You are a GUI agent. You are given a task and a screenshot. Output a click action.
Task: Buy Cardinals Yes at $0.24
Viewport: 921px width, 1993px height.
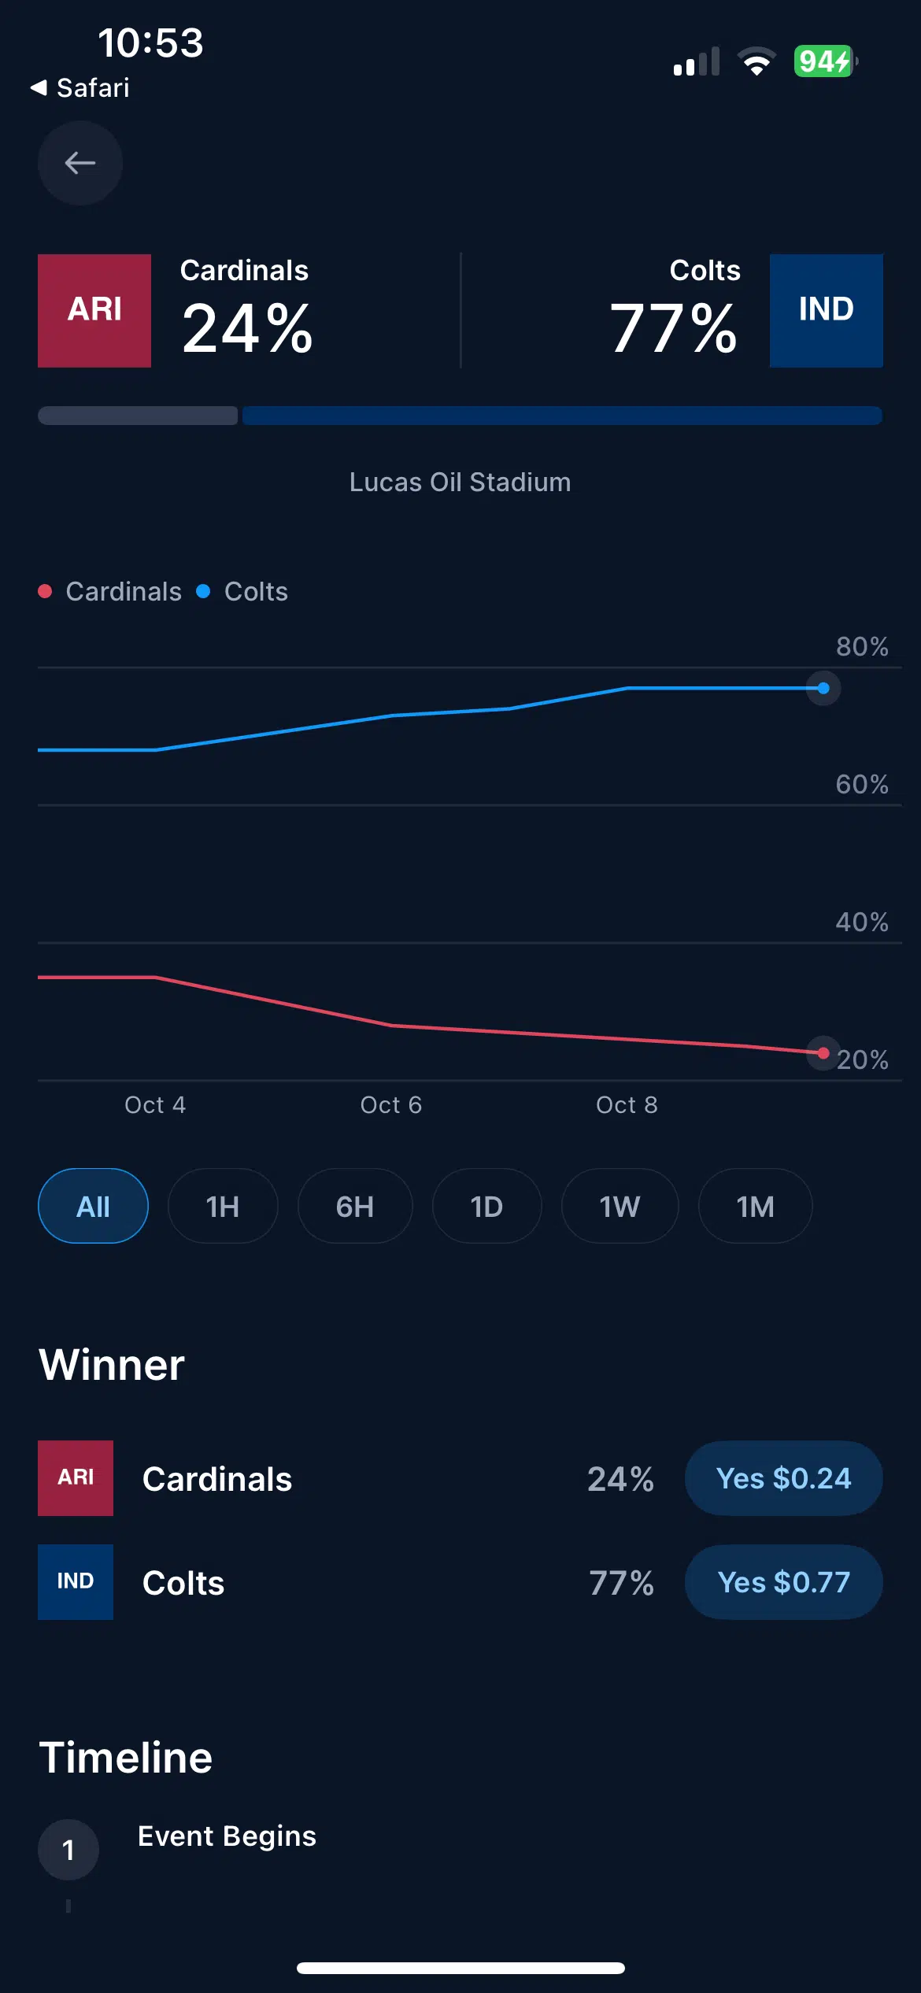pos(783,1477)
